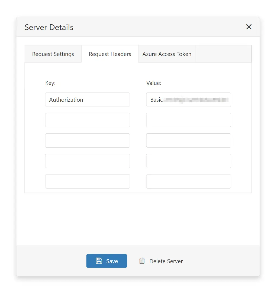Image resolution: width=280 pixels, height=297 pixels.
Task: Click the last Key field at the bottom
Action: 87,181
